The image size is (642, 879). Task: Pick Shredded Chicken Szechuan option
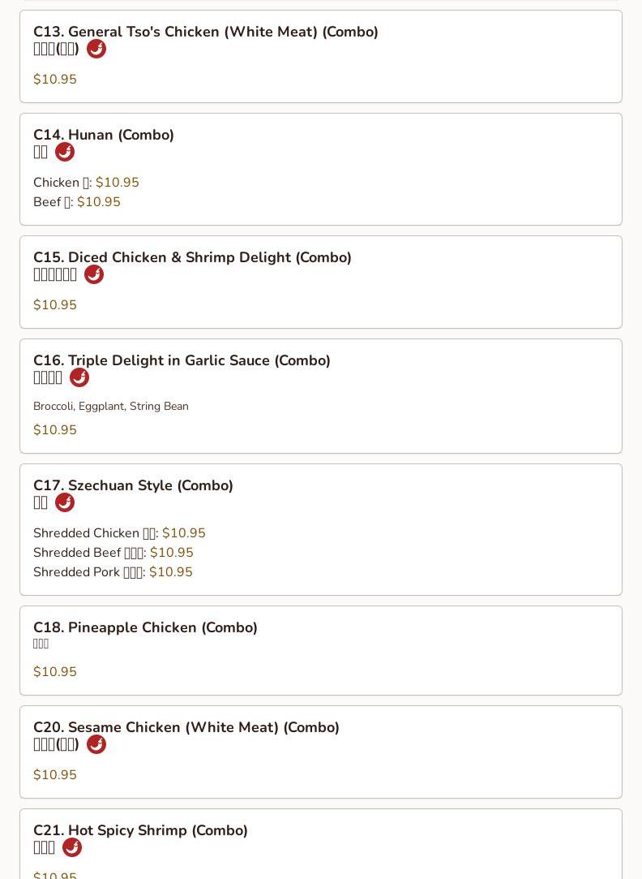tap(119, 533)
